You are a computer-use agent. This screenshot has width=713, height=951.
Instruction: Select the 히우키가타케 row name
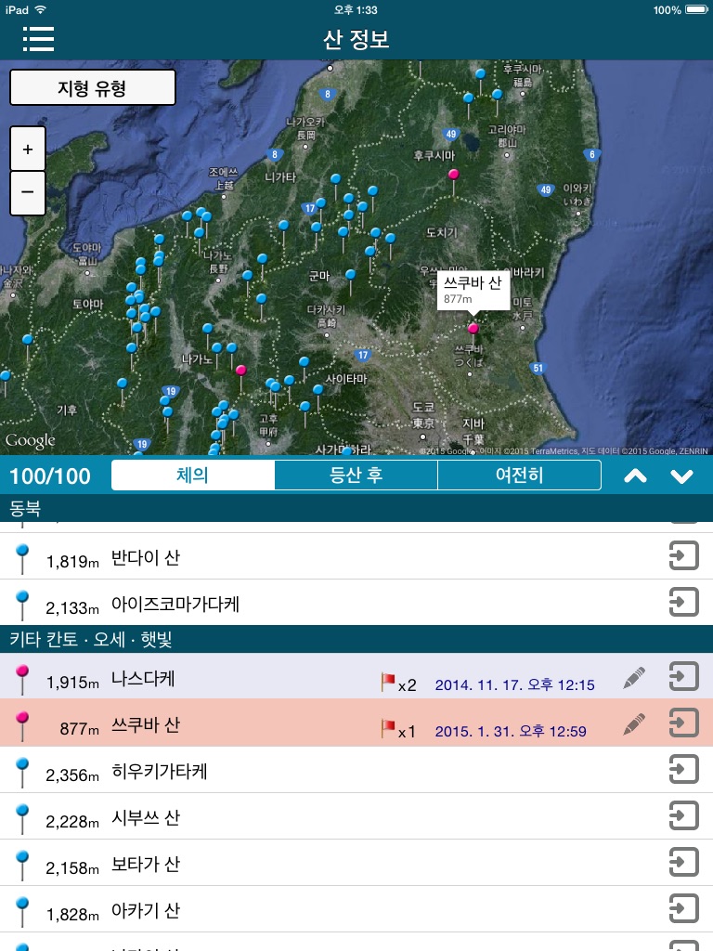(160, 772)
